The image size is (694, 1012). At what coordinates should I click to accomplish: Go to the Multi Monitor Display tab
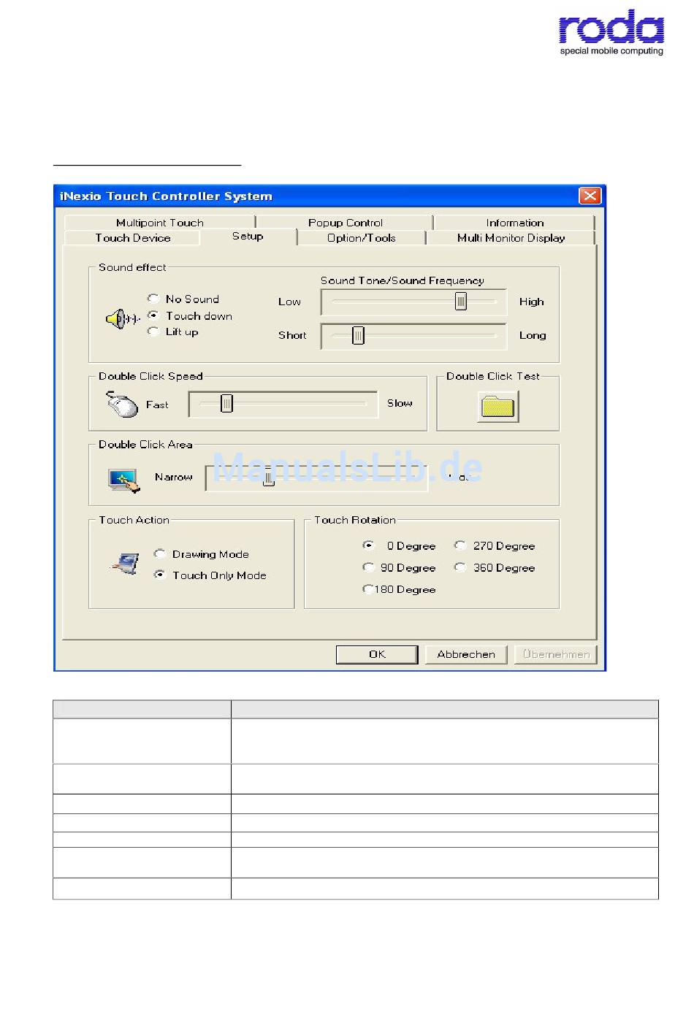pyautogui.click(x=511, y=238)
